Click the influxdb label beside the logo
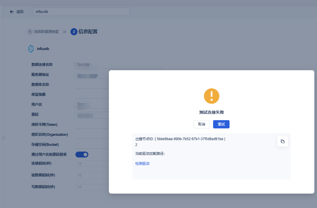 tap(43, 49)
